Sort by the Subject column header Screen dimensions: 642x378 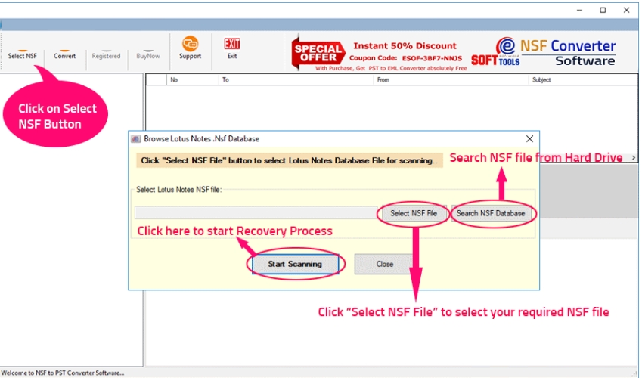(x=583, y=80)
